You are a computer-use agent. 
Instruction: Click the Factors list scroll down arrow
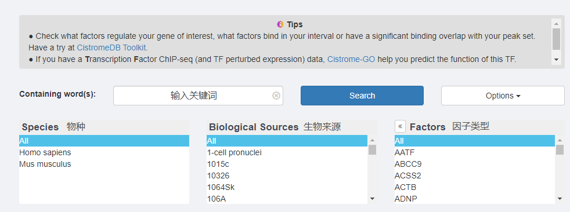click(560, 199)
